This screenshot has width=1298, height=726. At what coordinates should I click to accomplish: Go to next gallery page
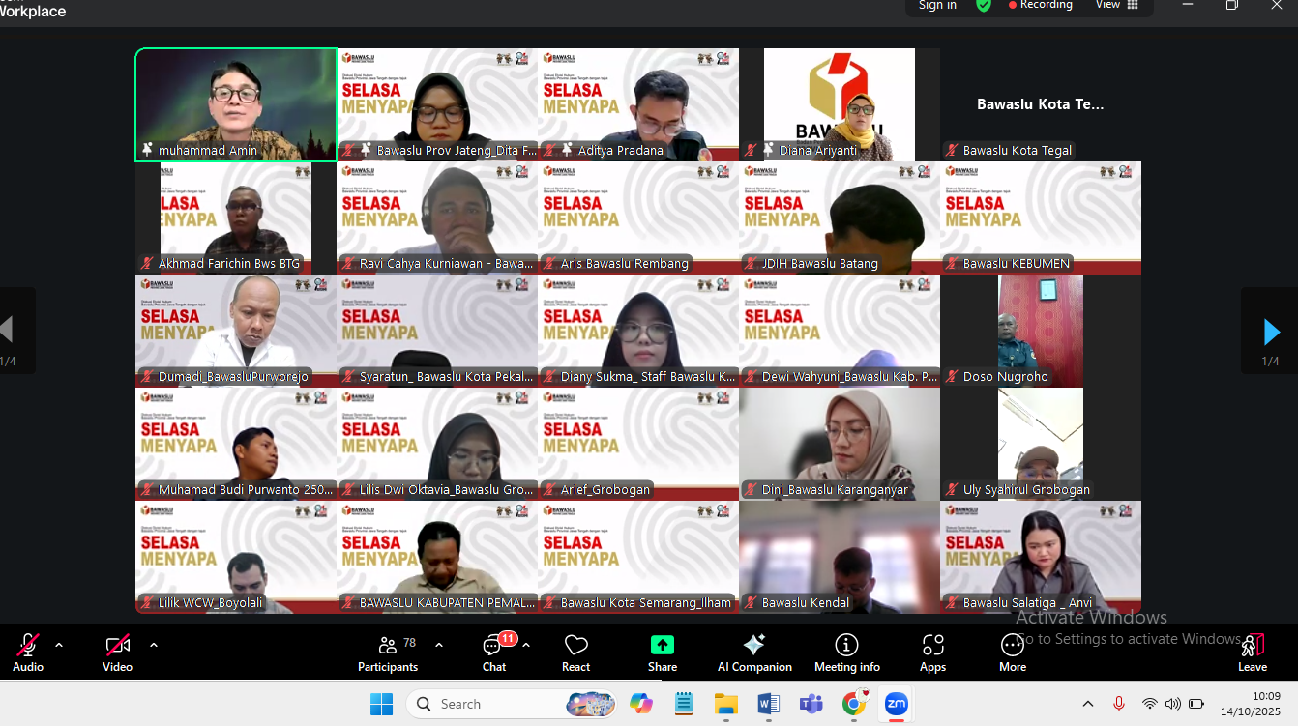tap(1271, 332)
